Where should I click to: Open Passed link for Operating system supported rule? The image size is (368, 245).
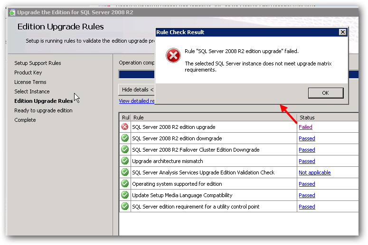[307, 184]
